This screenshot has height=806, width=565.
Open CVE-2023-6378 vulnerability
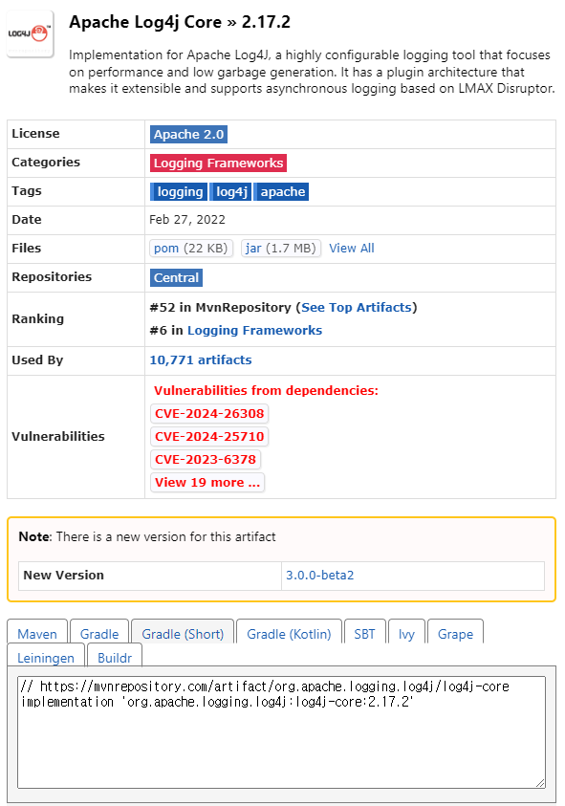tap(206, 460)
